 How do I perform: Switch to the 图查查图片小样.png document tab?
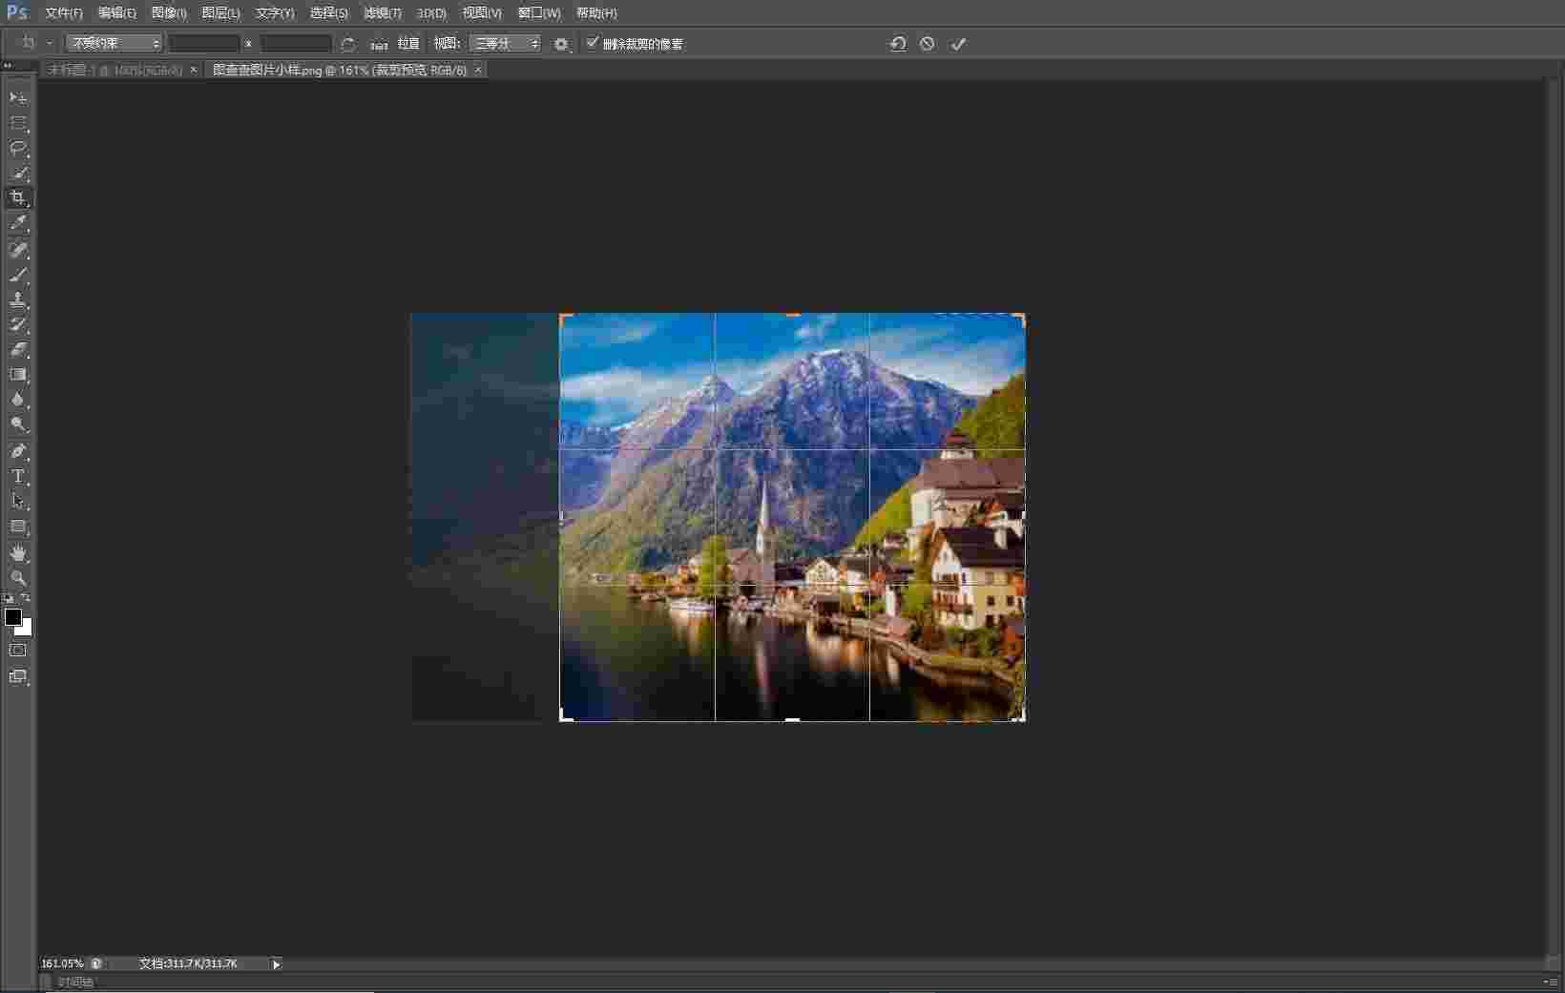click(339, 70)
